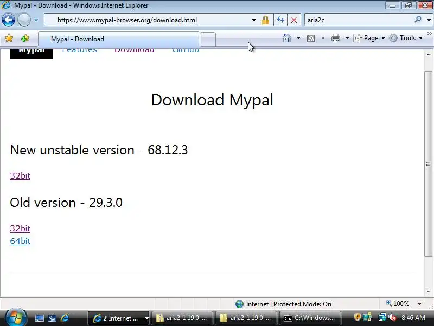Screen dimensions: 434x326
Task: View the security lock icon report
Action: pos(265,20)
